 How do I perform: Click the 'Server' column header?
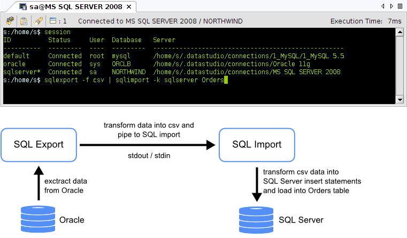[164, 40]
